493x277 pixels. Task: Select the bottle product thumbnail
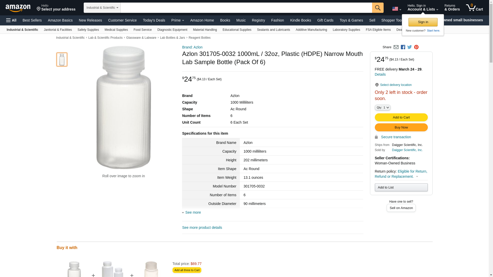tap(62, 60)
